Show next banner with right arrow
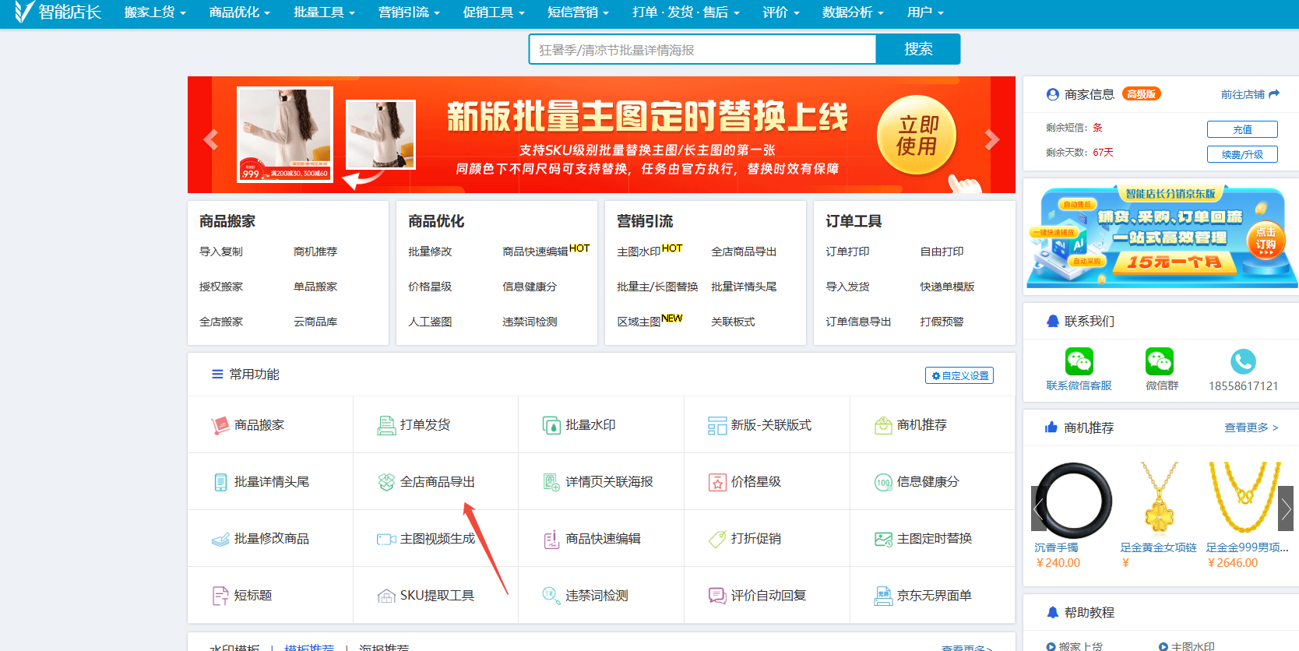This screenshot has height=651, width=1299. point(991,140)
